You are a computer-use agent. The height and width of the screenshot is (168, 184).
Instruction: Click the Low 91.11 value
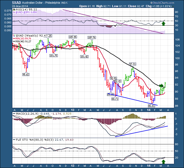119,6
